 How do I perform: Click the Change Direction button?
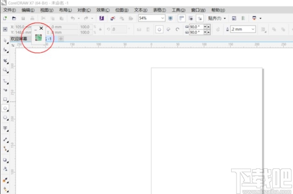(x=218, y=29)
